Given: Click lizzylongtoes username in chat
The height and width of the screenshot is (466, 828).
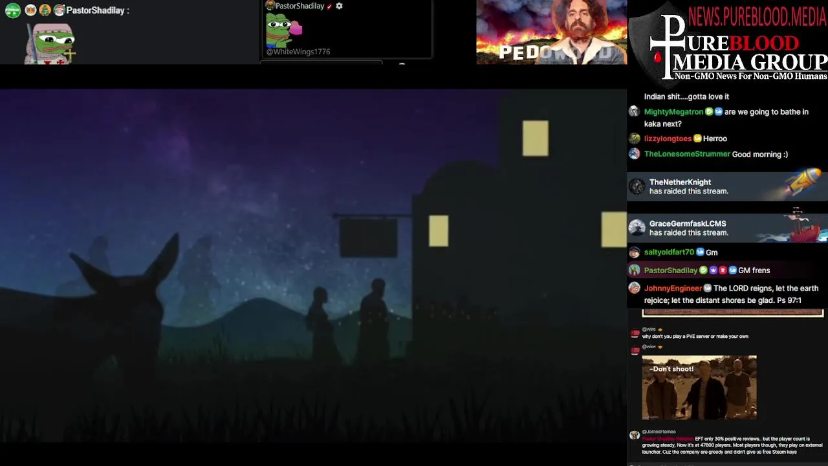Looking at the screenshot, I should [x=668, y=139].
